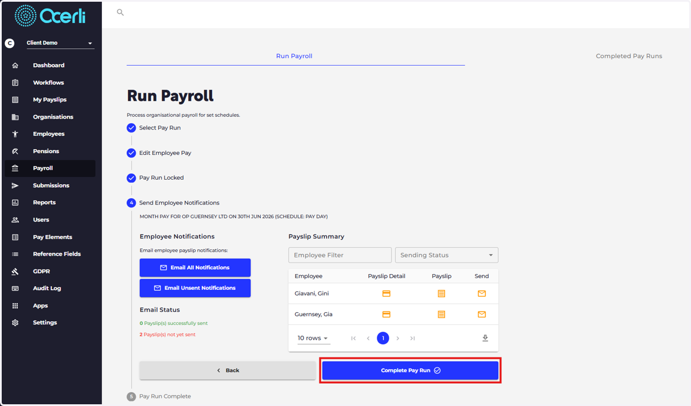691x406 pixels.
Task: Click the Pensions sidebar icon
Action: [x=16, y=151]
